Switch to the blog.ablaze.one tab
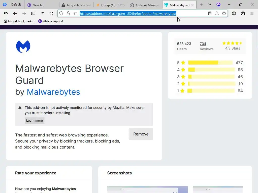Viewport: 258px width, 193px height. pos(76,5)
